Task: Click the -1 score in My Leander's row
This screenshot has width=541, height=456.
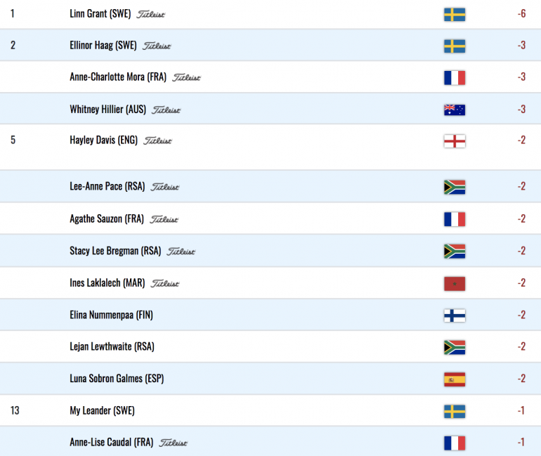Action: (x=521, y=410)
